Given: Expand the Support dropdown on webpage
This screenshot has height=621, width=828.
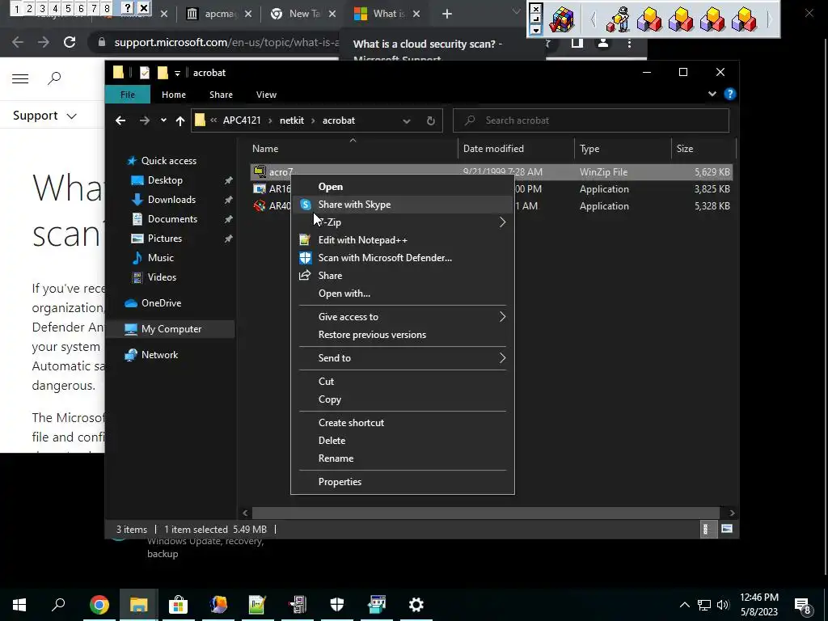Looking at the screenshot, I should pyautogui.click(x=44, y=116).
